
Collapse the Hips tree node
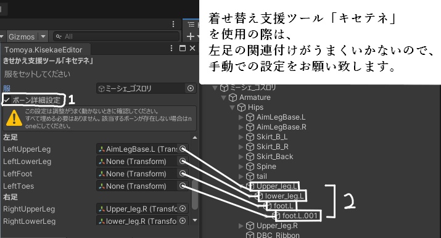233,107
